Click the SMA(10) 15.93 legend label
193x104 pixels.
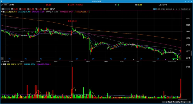tap(24, 12)
